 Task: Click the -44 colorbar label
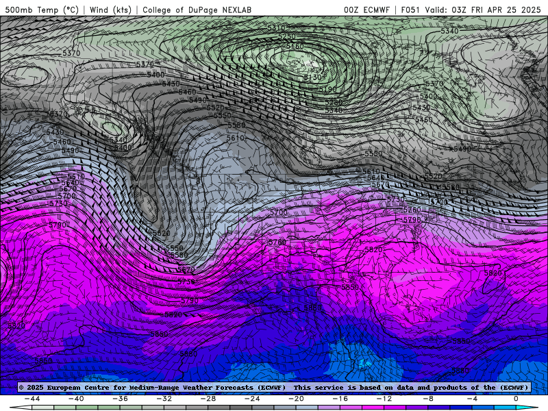click(x=32, y=399)
